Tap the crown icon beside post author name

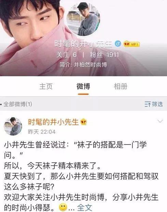[84, 122]
